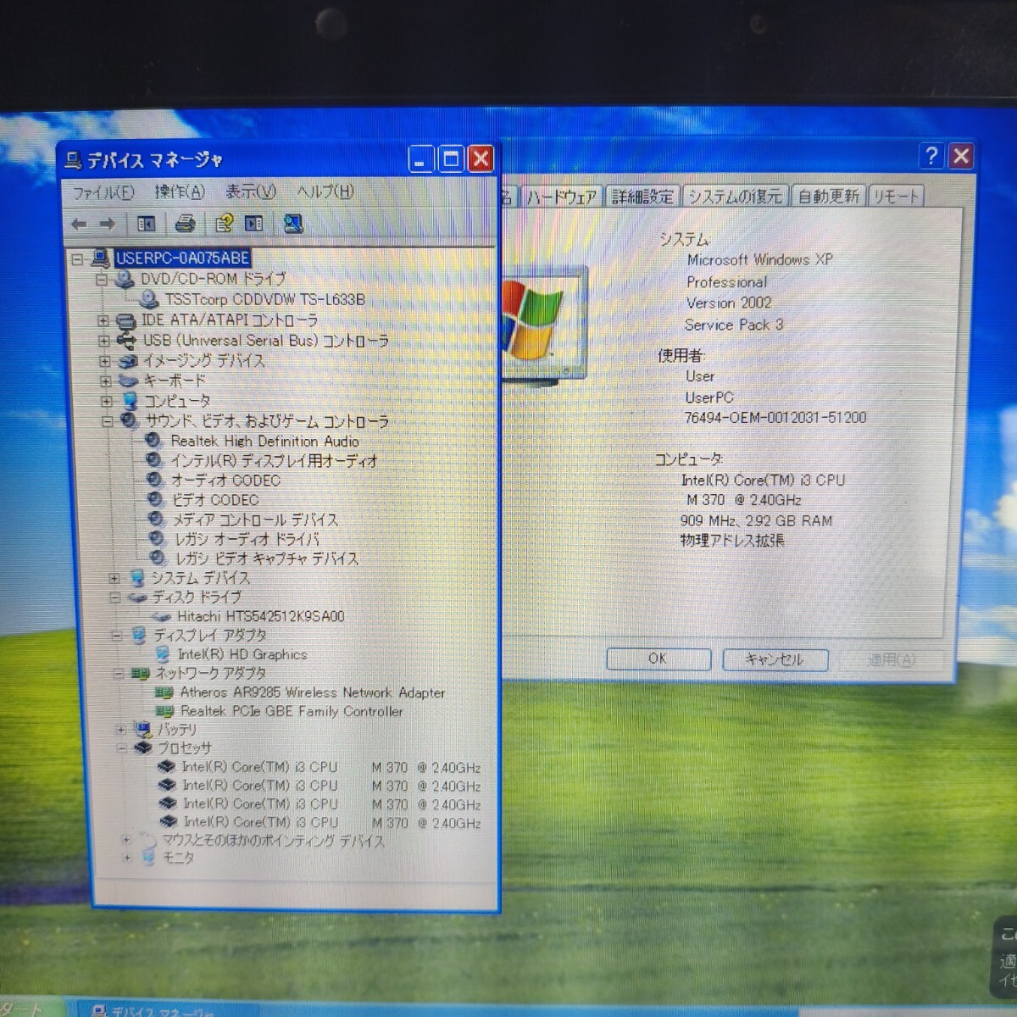Expand the バッテリ node
Screen dimensions: 1017x1017
pos(120,730)
